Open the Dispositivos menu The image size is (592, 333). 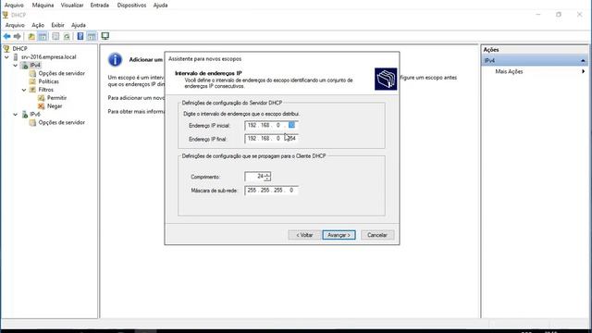tap(131, 6)
